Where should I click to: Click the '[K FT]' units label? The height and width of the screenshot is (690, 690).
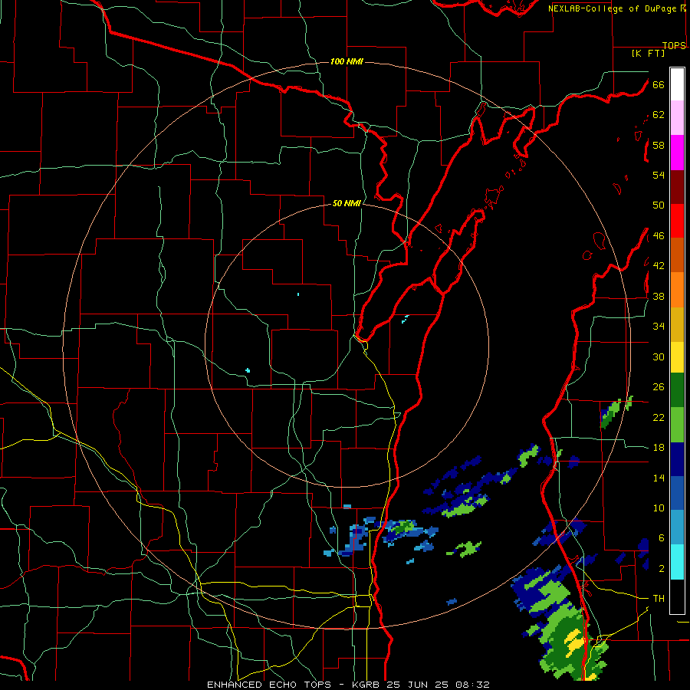648,54
